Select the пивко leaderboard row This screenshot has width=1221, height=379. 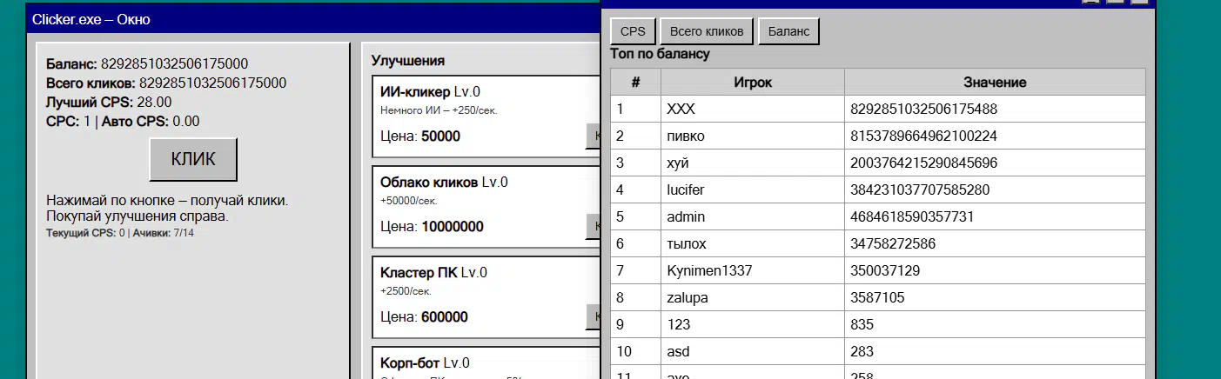(x=686, y=136)
